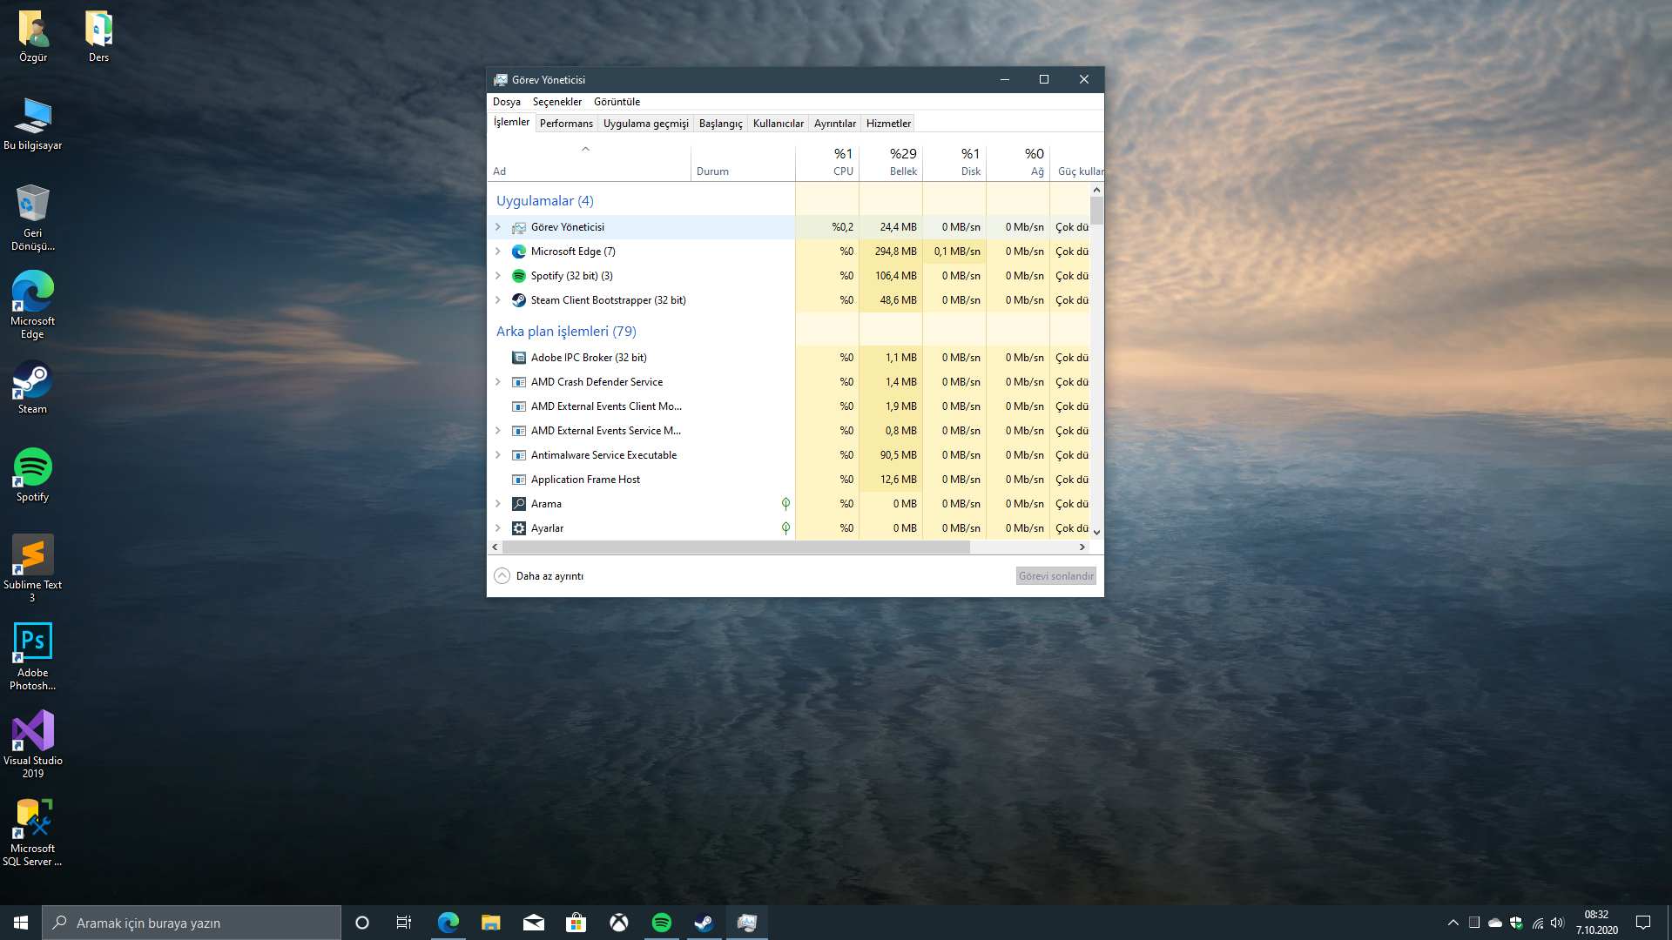The image size is (1672, 940).
Task: Open the volume control tray icon
Action: (1557, 923)
